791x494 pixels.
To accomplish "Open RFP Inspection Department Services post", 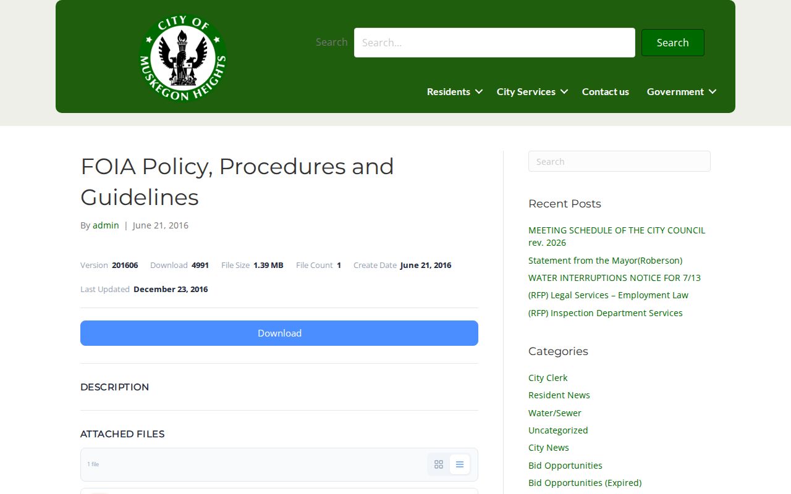I will 606,313.
